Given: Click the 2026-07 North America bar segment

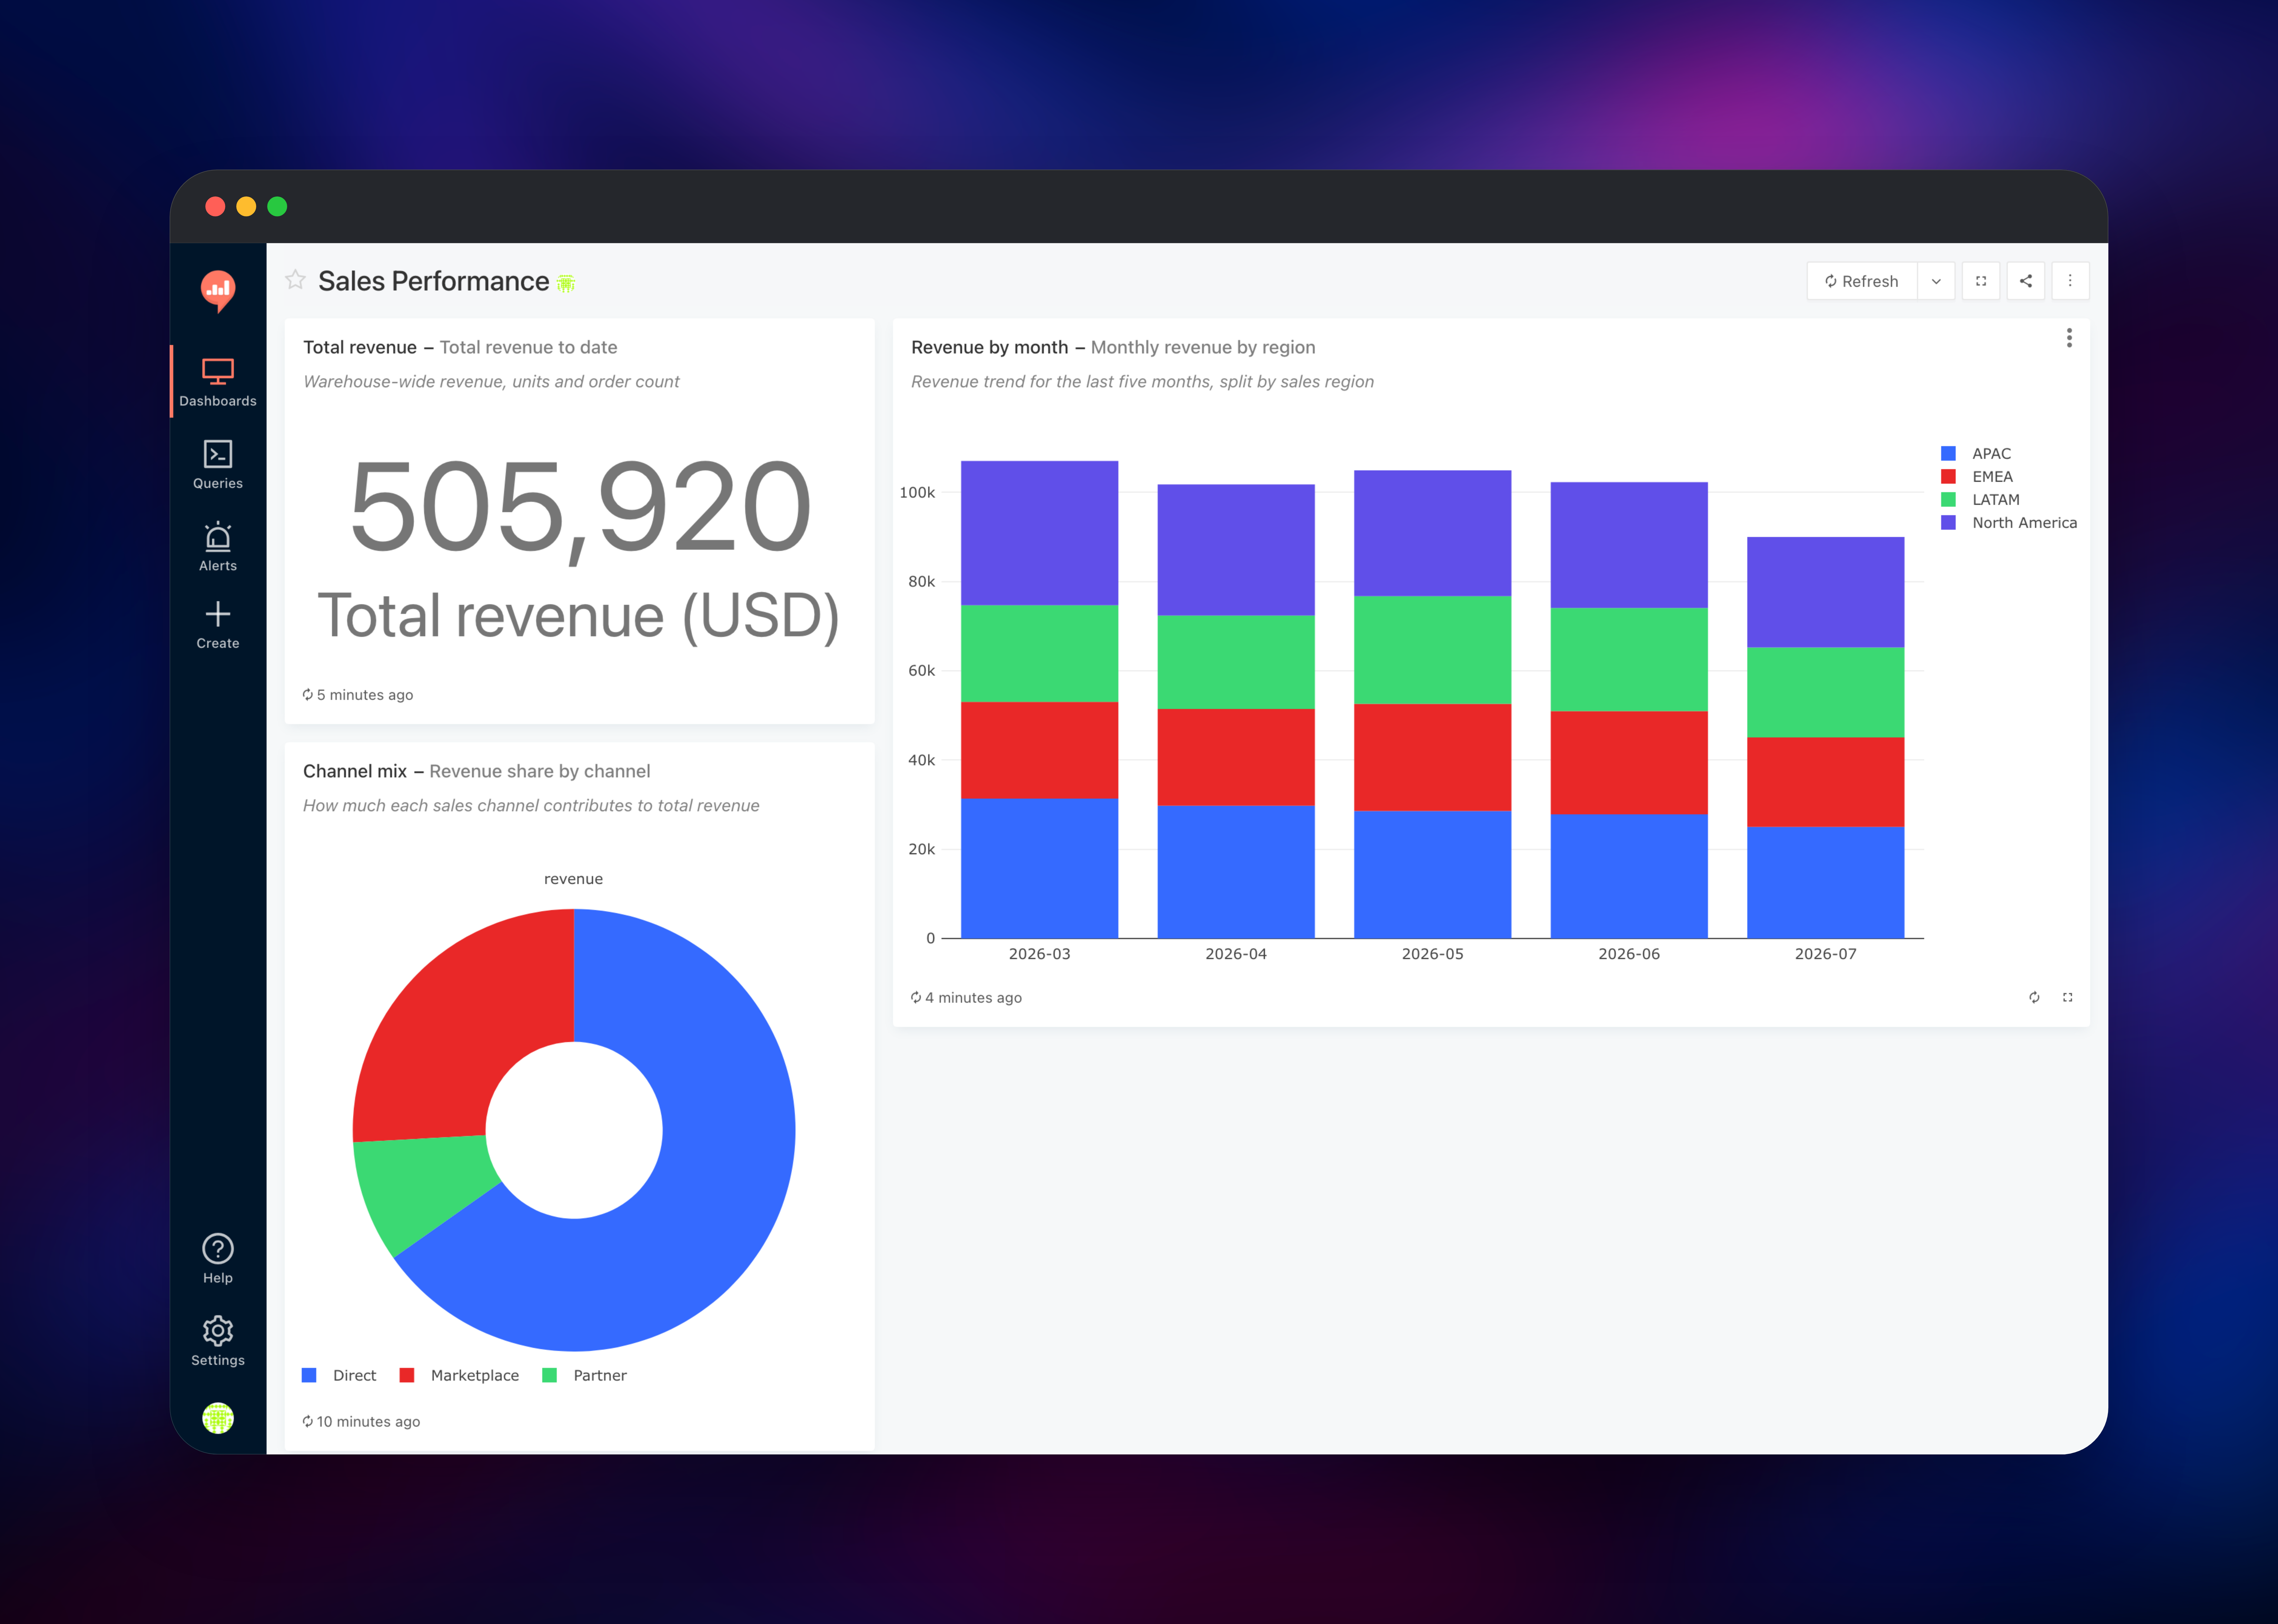Looking at the screenshot, I should coord(1826,592).
